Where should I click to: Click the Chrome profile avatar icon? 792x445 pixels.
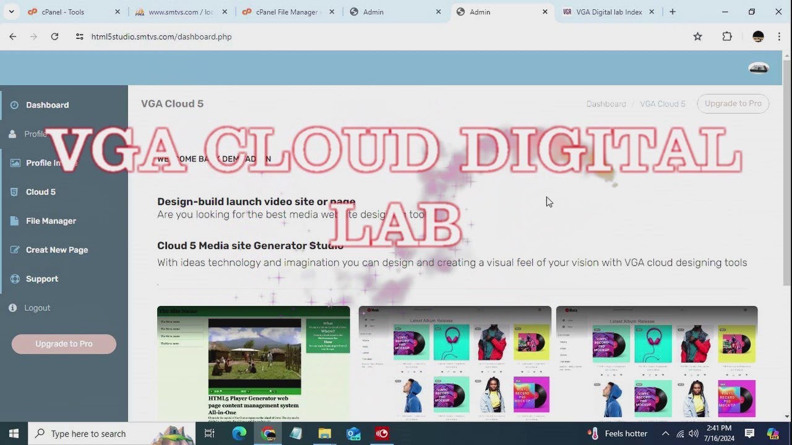(x=758, y=36)
